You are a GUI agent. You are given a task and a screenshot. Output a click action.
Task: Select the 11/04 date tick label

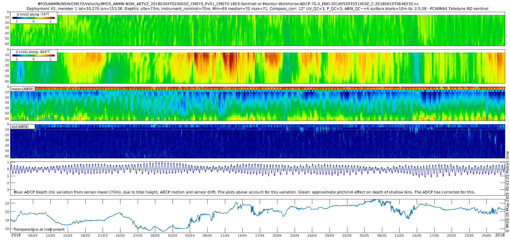[225, 235]
